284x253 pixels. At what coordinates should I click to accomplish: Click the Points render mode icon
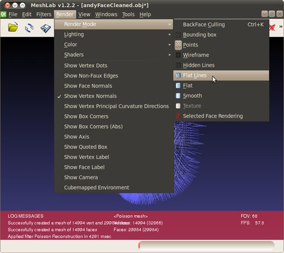178,45
